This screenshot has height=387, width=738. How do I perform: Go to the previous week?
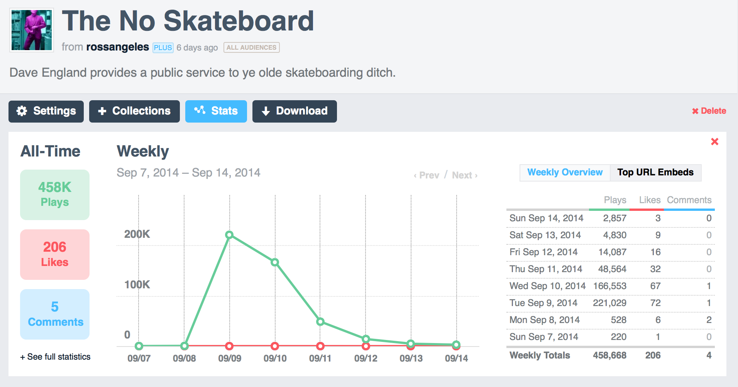[x=427, y=175]
